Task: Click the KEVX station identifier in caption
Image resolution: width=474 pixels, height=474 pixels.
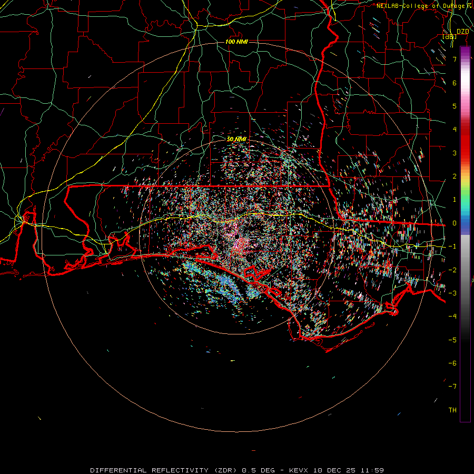Action: pos(299,470)
